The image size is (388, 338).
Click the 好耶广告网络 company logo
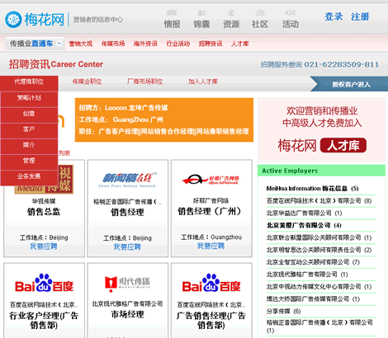coord(211,180)
